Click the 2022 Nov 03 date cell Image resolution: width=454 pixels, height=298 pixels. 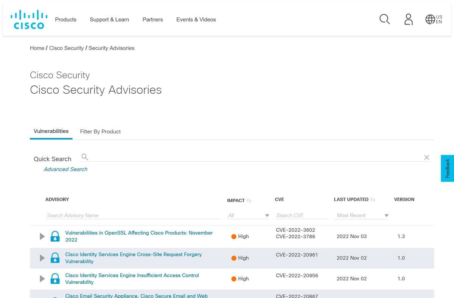(x=352, y=236)
